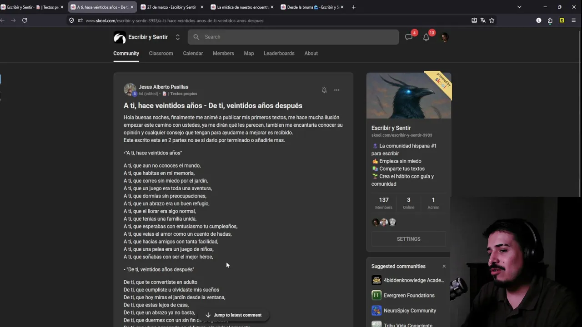Open the yellow R extension icon
The image size is (582, 327).
[x=562, y=20]
